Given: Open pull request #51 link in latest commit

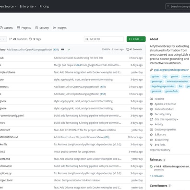Looking at the screenshot, I should click(56, 49).
